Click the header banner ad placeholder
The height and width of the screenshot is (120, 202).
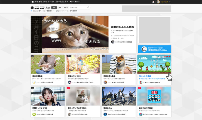[x=147, y=9]
